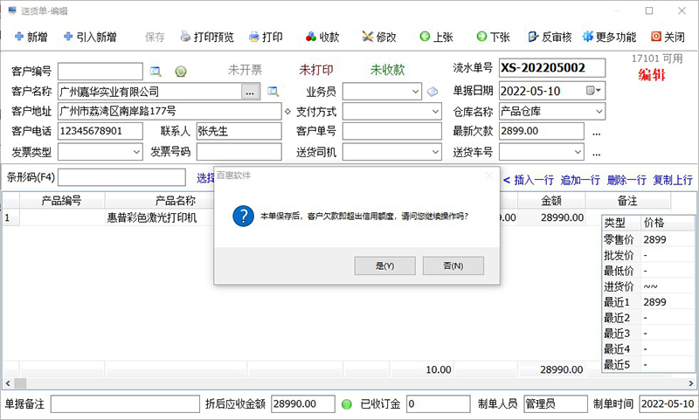Click the green round icon beside 客户编号
Screen dimensions: 699x420
[181, 72]
